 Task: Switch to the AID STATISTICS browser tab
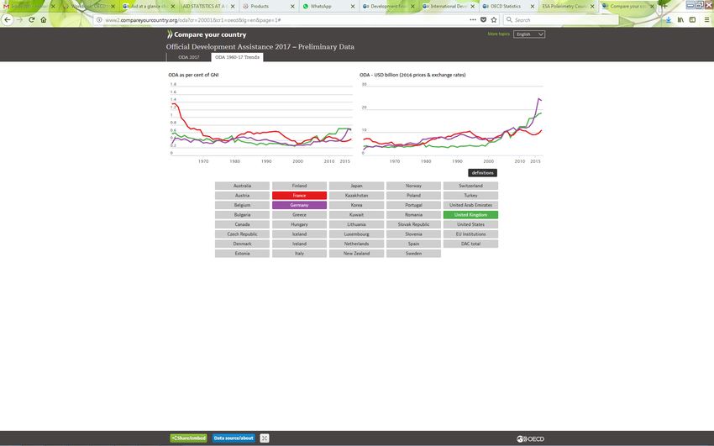(x=209, y=7)
